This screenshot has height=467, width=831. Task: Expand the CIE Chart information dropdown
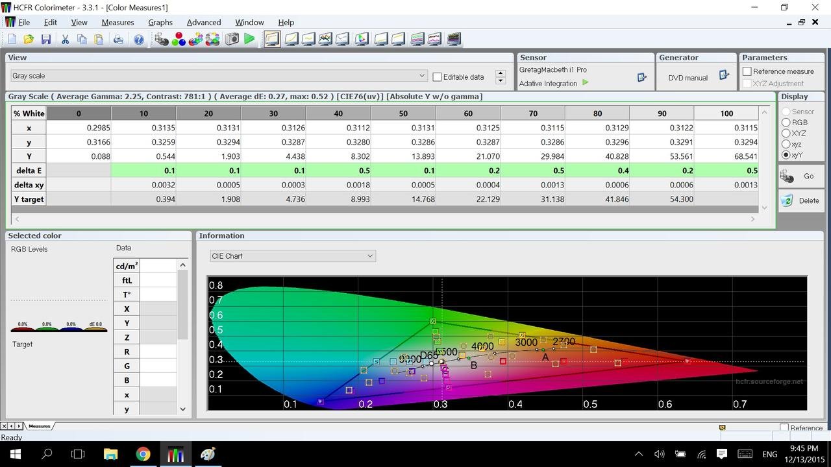(x=370, y=256)
